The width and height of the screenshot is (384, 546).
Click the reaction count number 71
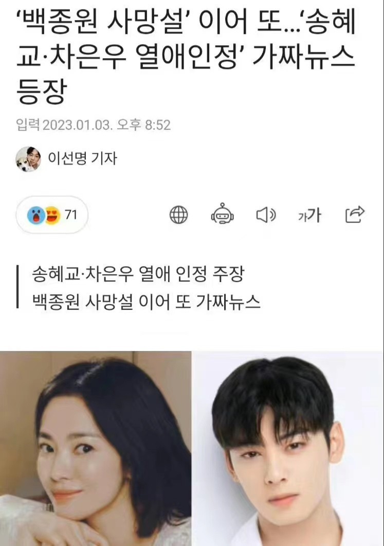click(x=71, y=215)
